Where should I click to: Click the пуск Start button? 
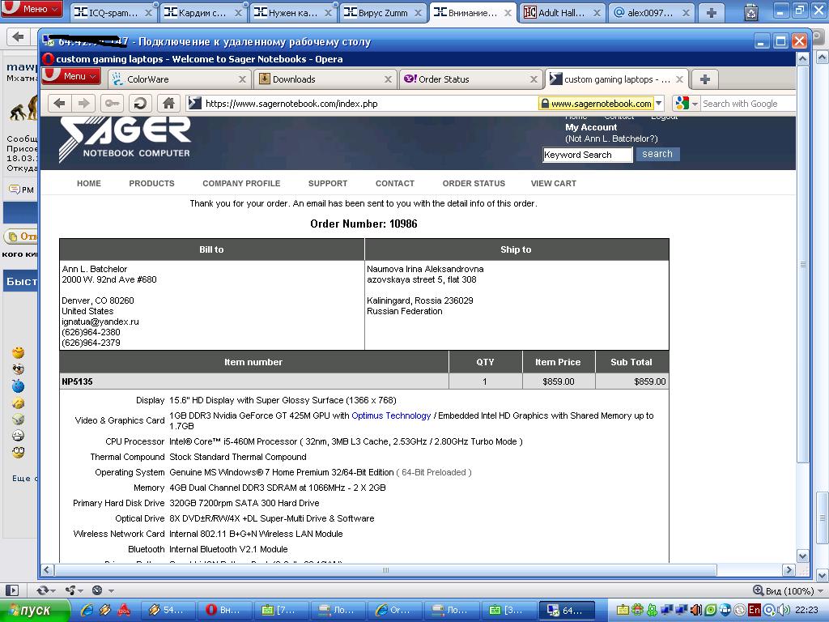[35, 611]
